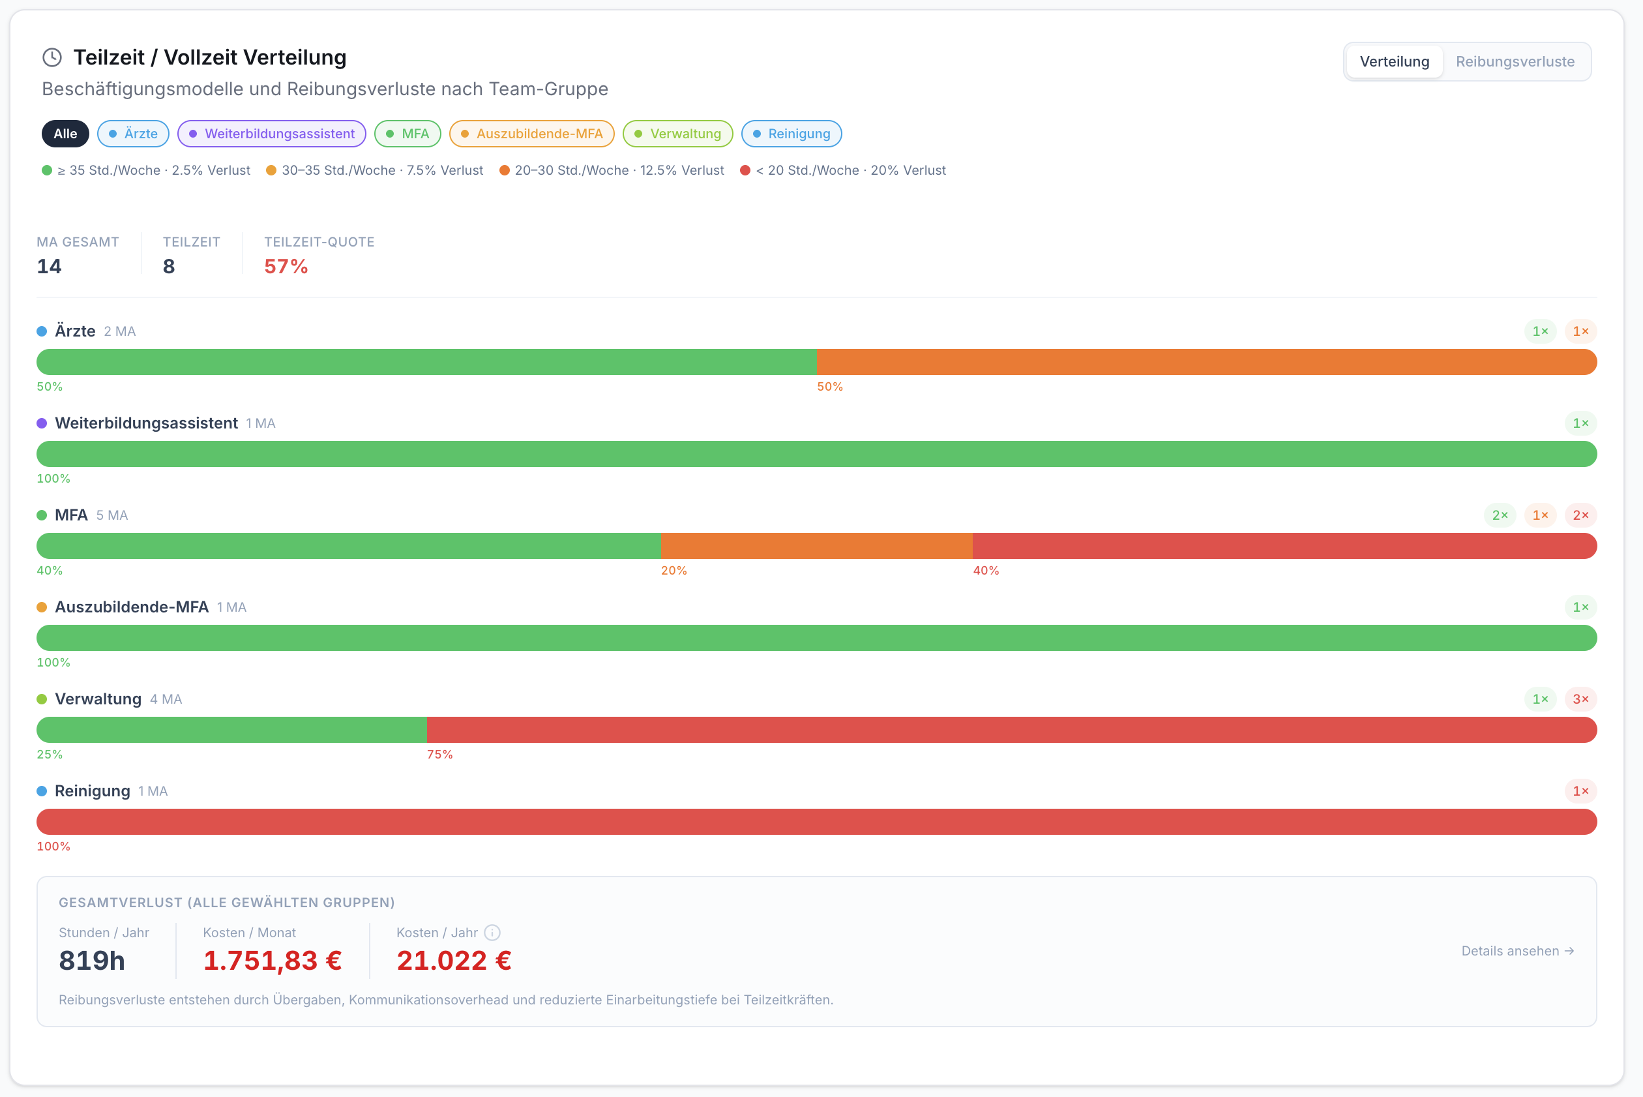Viewport: 1643px width, 1097px height.
Task: Click the red 40% segment of the MFA bar
Action: pos(1285,546)
